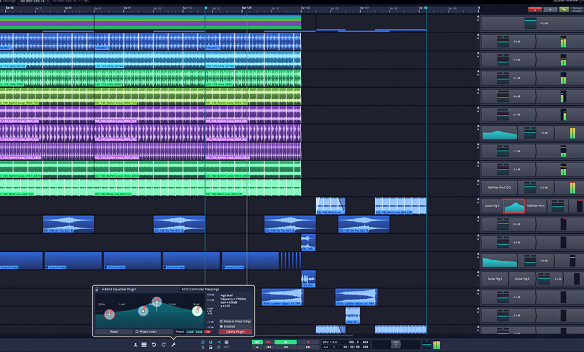Click the small clock icon left of MTC
This screenshot has width=584, height=352.
point(219,347)
